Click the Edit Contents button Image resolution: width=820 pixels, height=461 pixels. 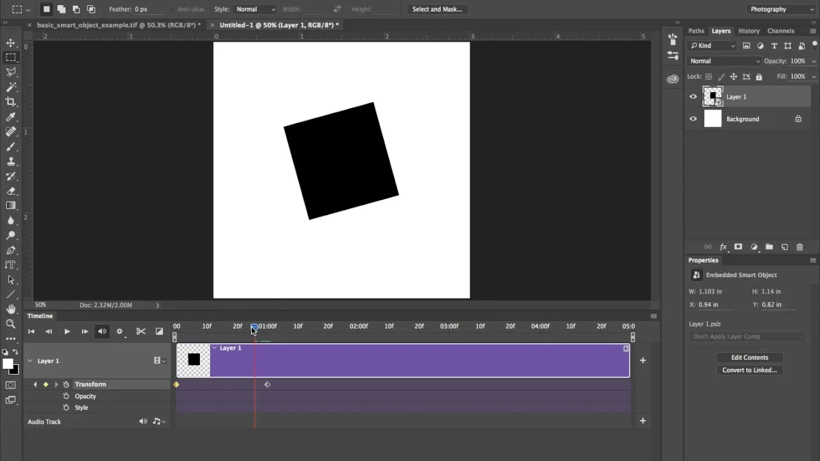[750, 357]
